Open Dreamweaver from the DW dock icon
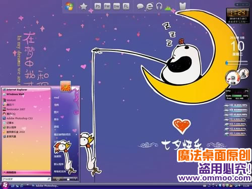Image resolution: width=252 pixels, height=189 pixels. click(x=116, y=7)
